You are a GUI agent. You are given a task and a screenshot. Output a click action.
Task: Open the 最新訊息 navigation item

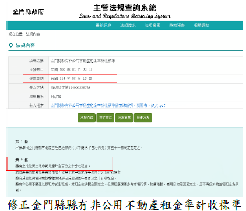pyautogui.click(x=103, y=25)
